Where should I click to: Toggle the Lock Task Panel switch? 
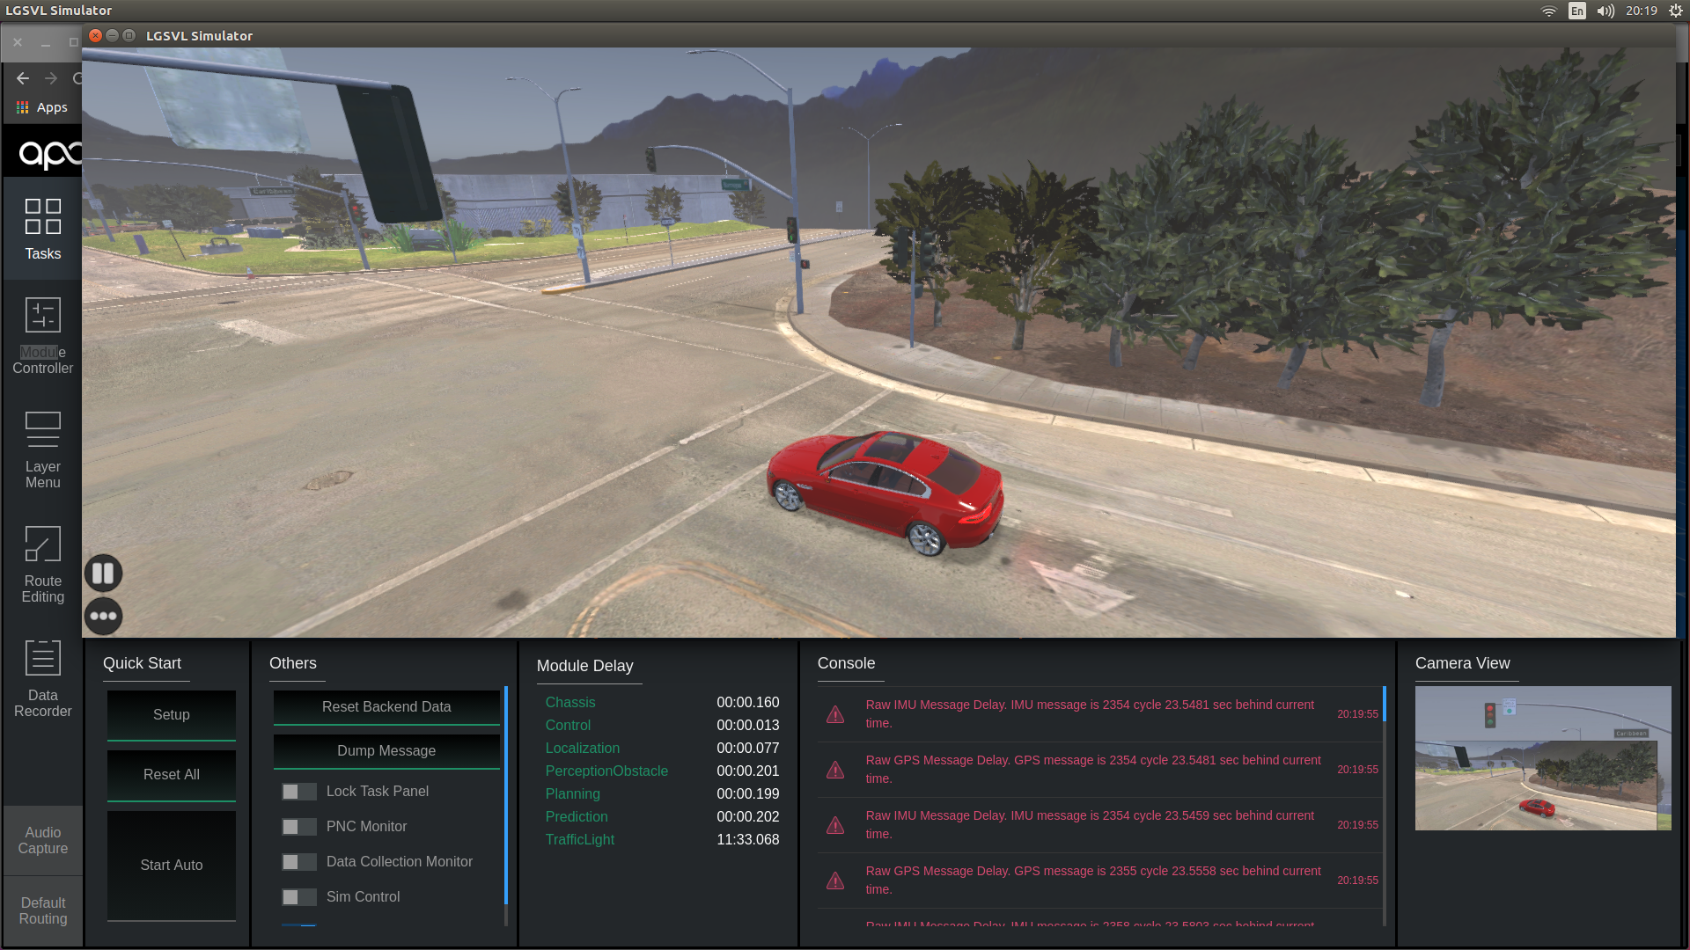[x=298, y=792]
